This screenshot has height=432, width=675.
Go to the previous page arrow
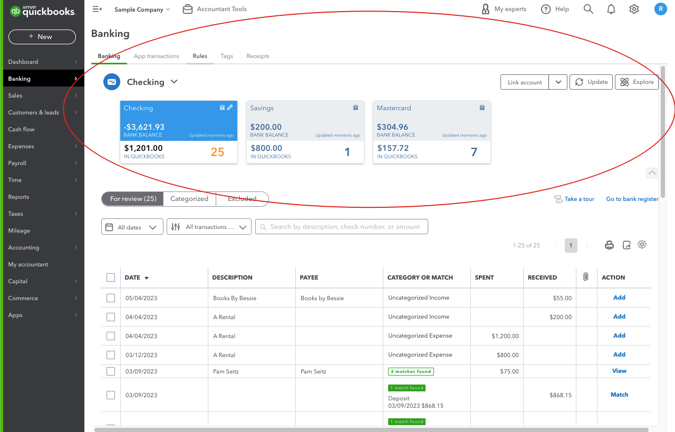[x=555, y=245]
